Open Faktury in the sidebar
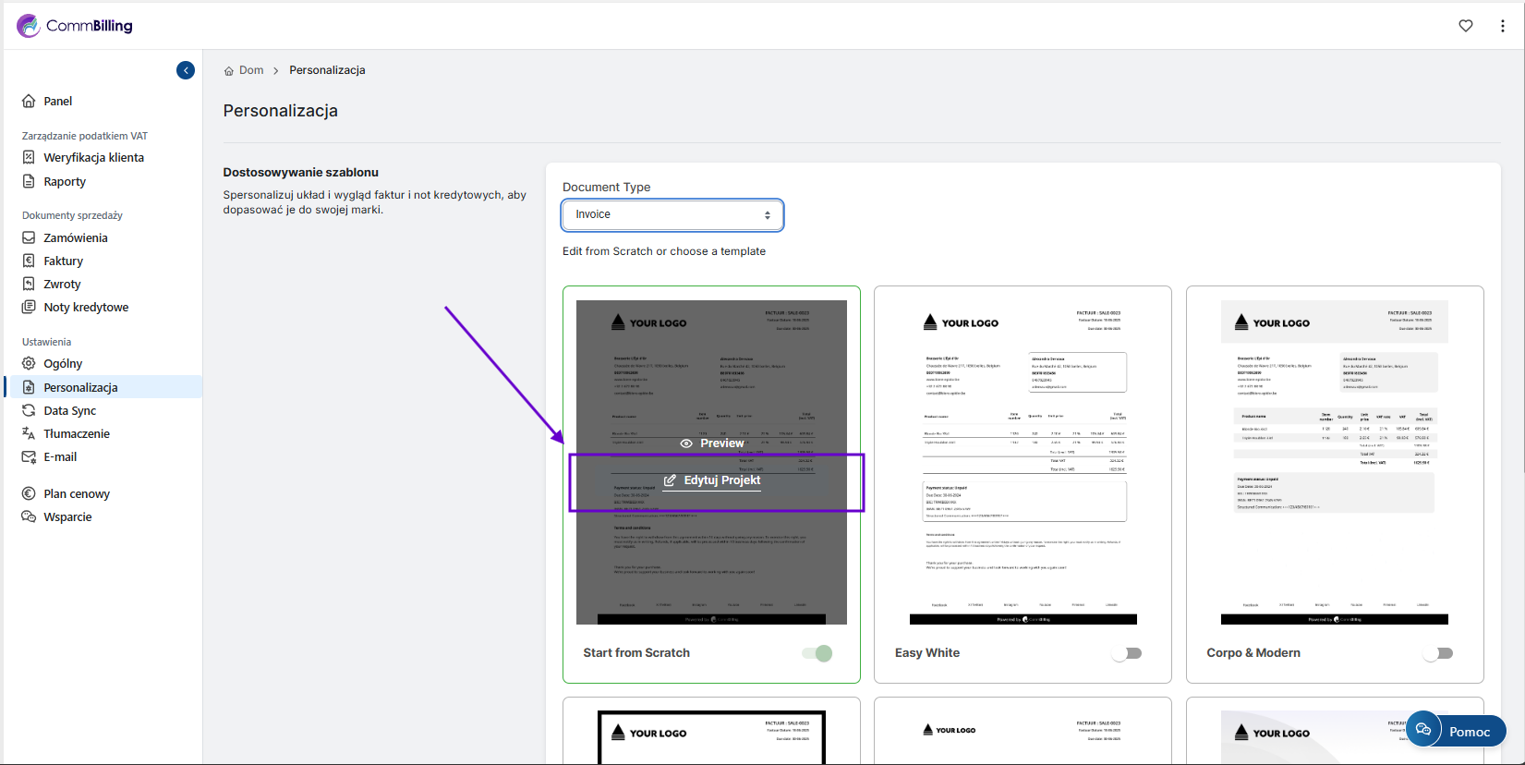The image size is (1525, 765). (63, 261)
